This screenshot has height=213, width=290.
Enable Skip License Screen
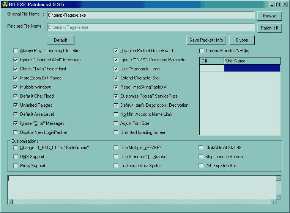(x=201, y=157)
